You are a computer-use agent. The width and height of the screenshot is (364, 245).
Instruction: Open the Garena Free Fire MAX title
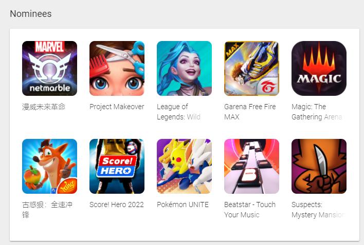point(250,112)
